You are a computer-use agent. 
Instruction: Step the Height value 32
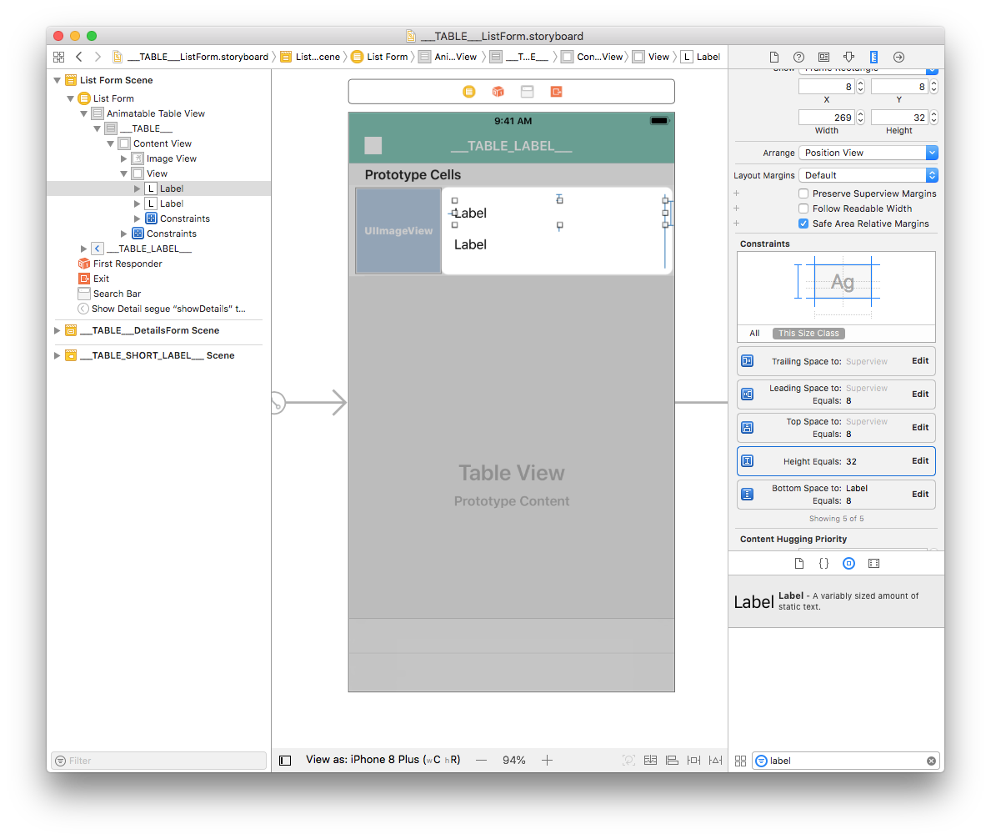click(x=933, y=118)
